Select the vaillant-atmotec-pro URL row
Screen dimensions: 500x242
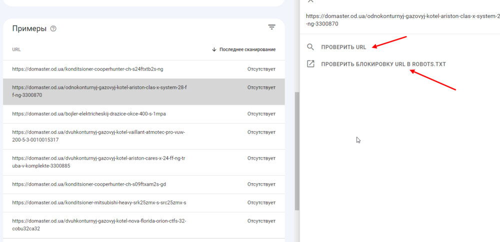tap(99, 136)
